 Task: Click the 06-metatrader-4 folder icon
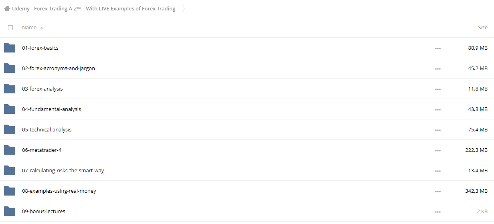10,150
